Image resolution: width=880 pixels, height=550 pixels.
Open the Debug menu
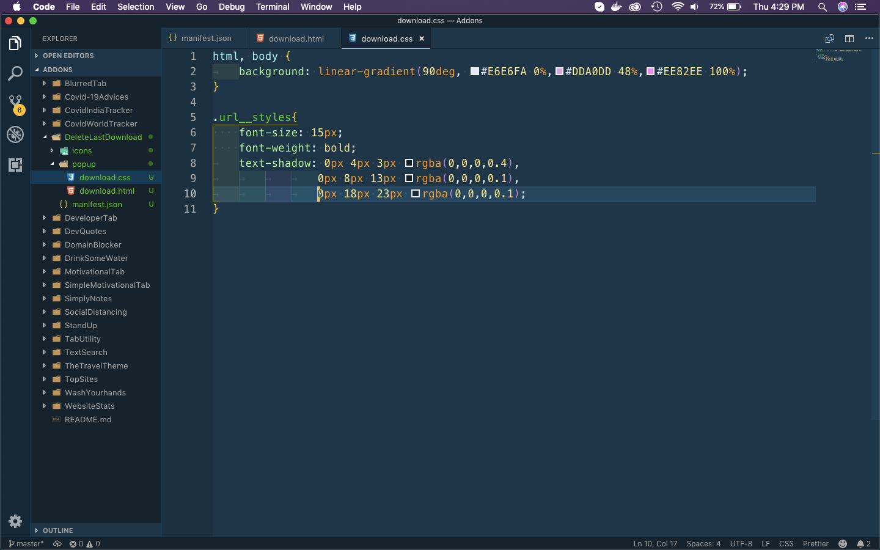coord(232,7)
